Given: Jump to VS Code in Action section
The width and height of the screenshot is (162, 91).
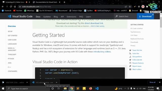Looking at the screenshot, I should [x=136, y=29].
